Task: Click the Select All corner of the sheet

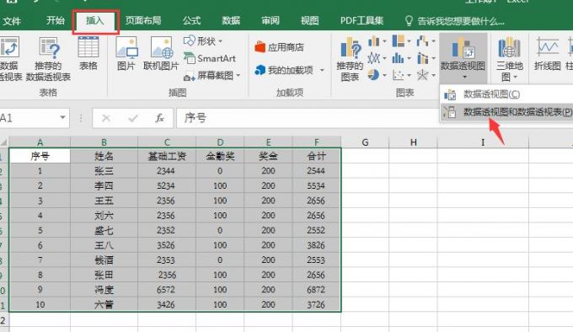Action: click(4, 142)
